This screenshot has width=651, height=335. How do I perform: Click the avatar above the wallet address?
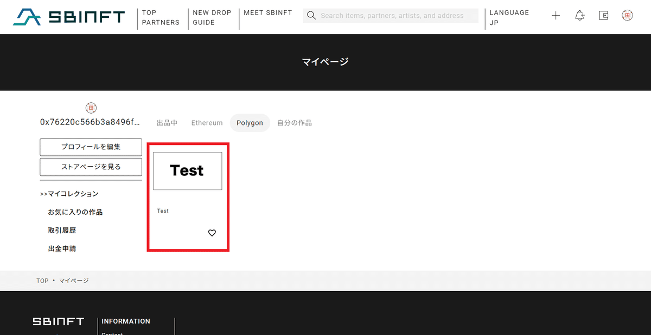tap(91, 108)
